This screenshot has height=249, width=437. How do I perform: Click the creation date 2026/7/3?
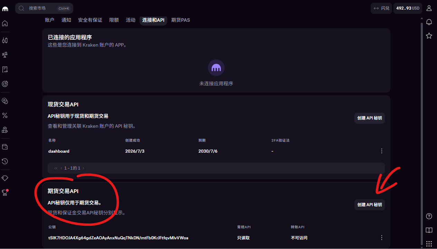[135, 151]
